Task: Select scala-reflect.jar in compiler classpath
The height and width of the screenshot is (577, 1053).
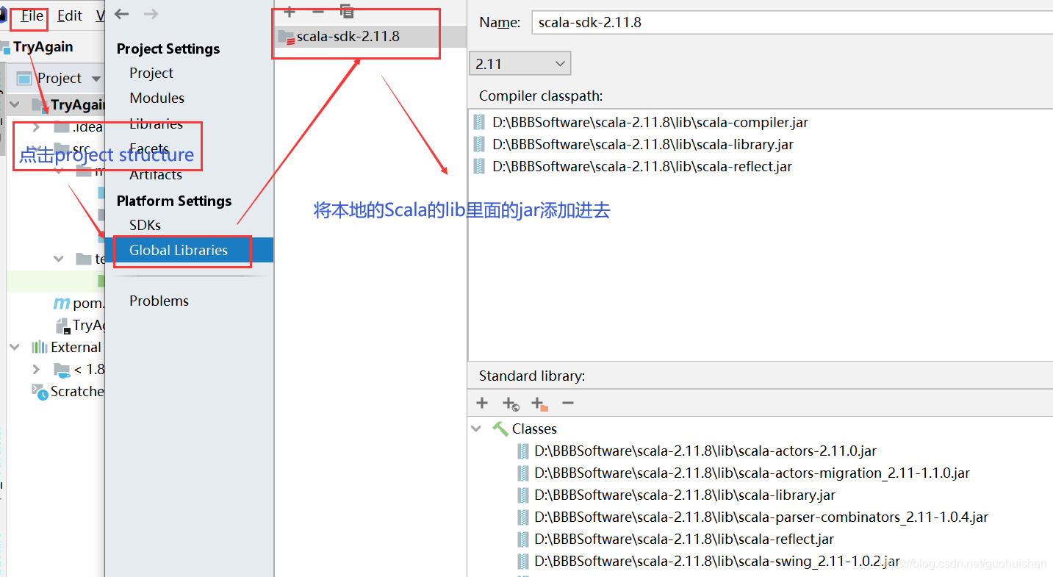Action: [x=642, y=167]
